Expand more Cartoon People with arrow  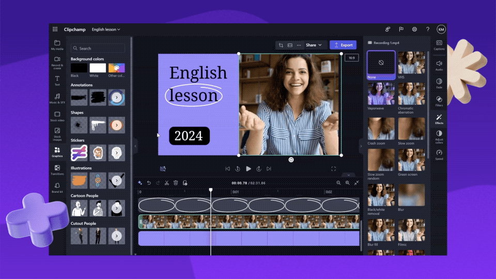(116, 208)
